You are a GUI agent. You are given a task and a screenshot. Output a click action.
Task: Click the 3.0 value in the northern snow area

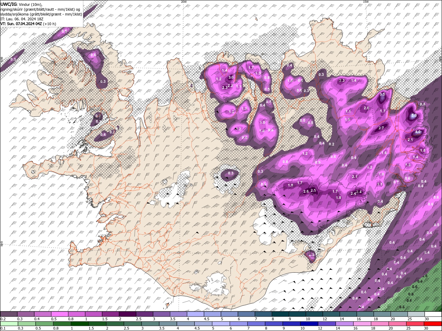(231, 78)
